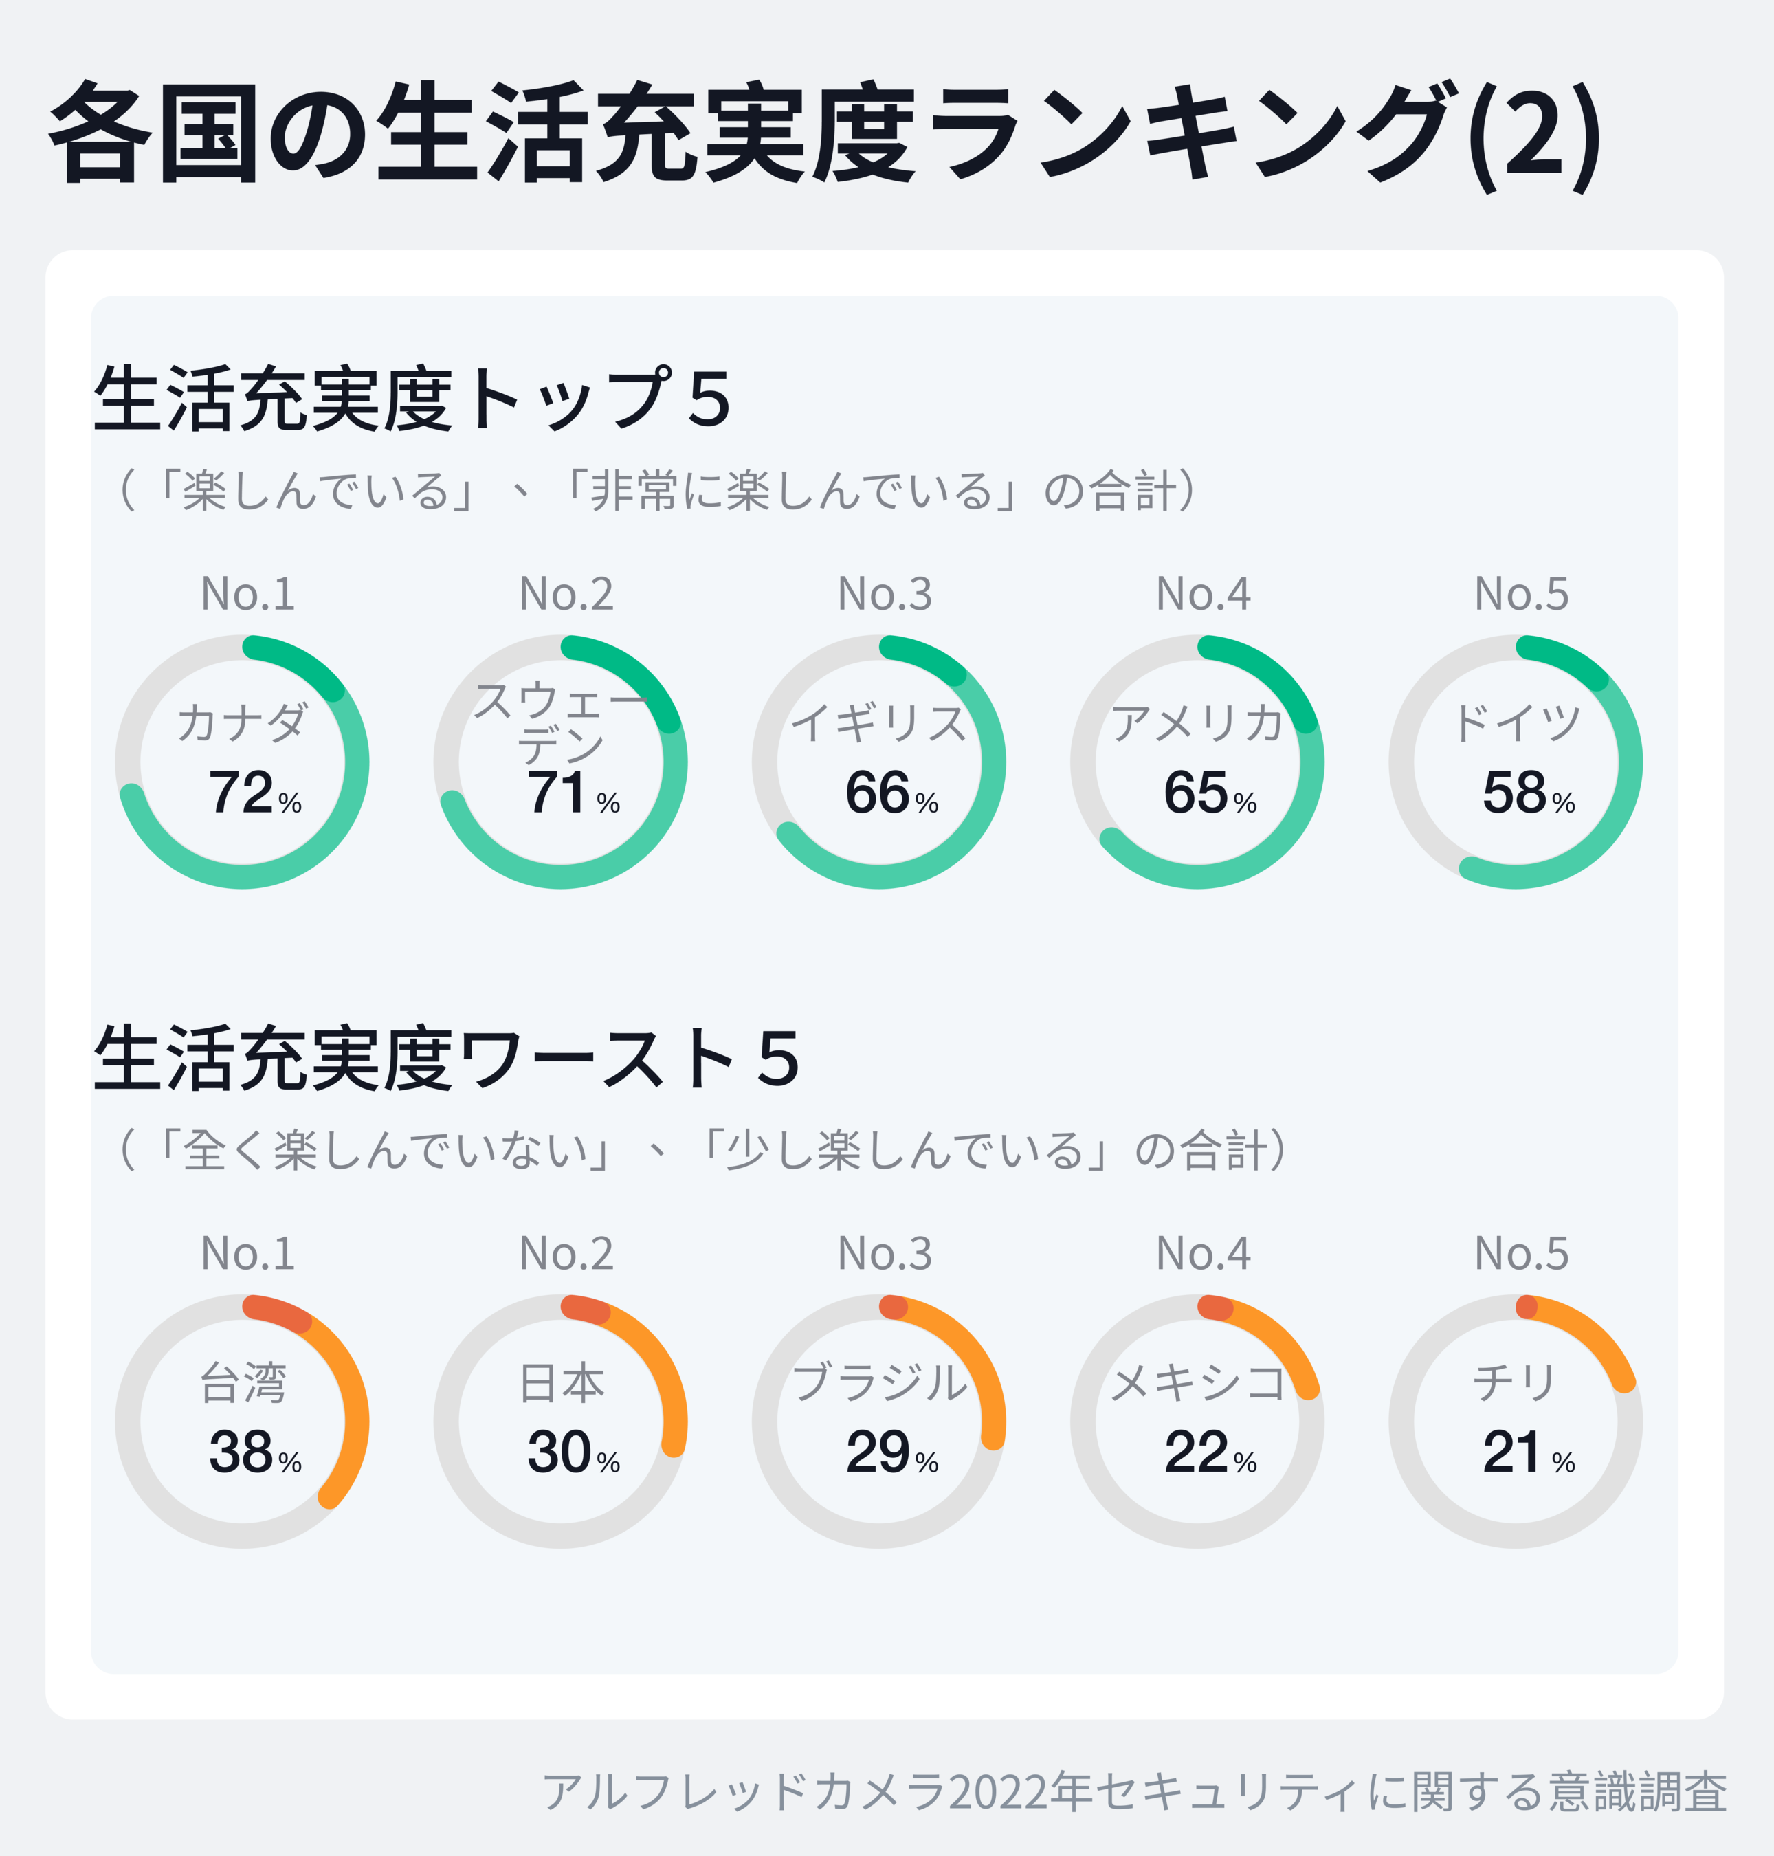Click the チリ 21% donut chart
The height and width of the screenshot is (1856, 1774).
coord(1516,1421)
